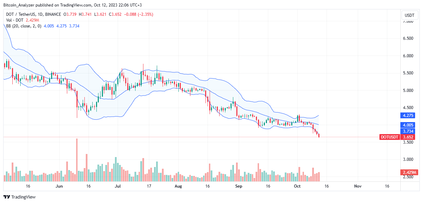Image resolution: width=423 pixels, height=203 pixels.
Task: Click the tallest red volume bar in June
Action: pos(77,160)
